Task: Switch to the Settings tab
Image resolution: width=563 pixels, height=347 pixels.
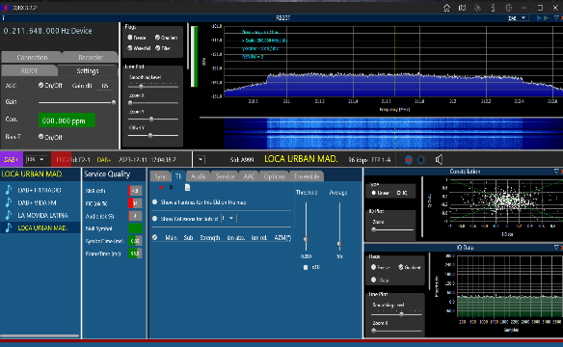Action: [x=88, y=70]
